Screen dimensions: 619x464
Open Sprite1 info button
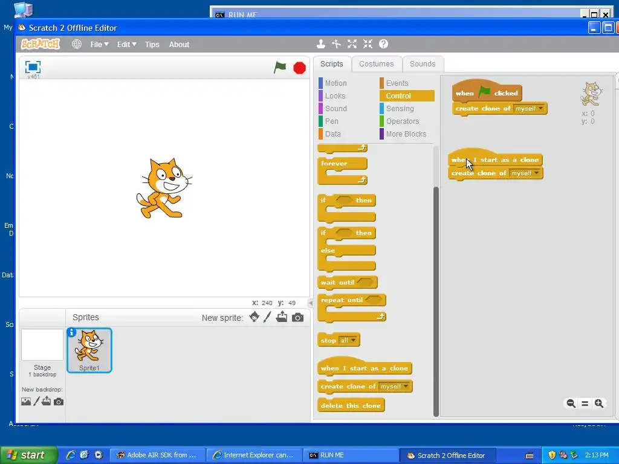pyautogui.click(x=71, y=333)
